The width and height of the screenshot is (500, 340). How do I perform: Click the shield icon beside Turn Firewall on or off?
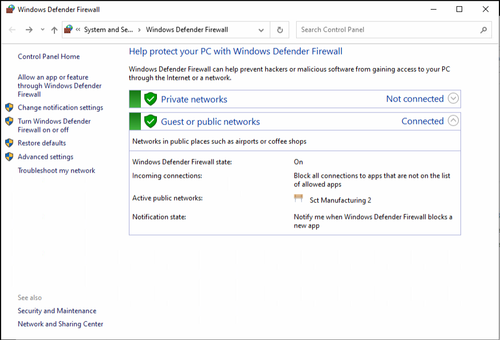point(9,121)
